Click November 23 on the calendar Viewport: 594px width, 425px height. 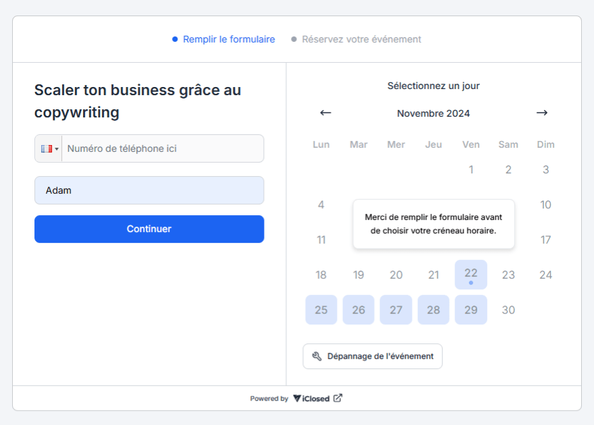[508, 275]
